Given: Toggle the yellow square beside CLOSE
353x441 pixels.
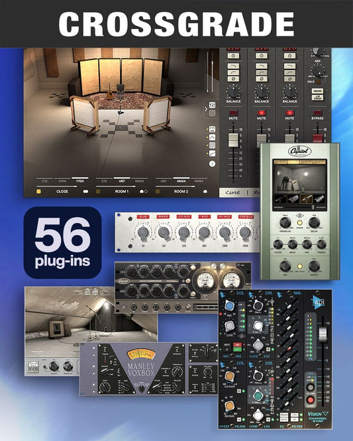Looking at the screenshot, I should click(x=38, y=191).
